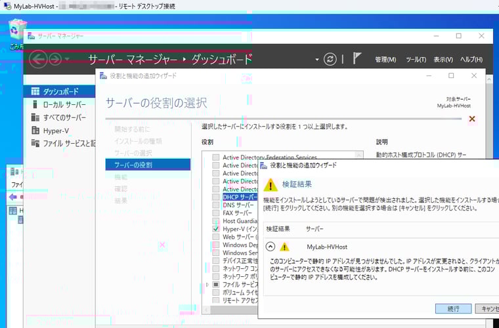The image size is (499, 328).
Task: Expand the ファイル サービス role node
Action: (208, 285)
